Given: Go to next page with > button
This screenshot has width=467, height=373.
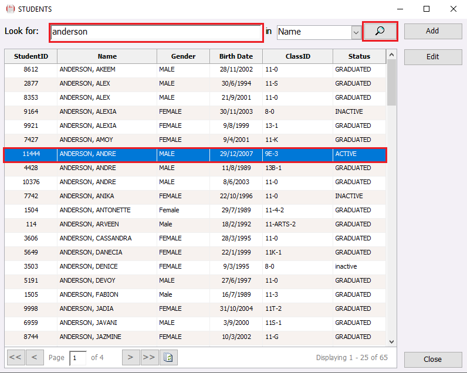Looking at the screenshot, I should click(131, 357).
